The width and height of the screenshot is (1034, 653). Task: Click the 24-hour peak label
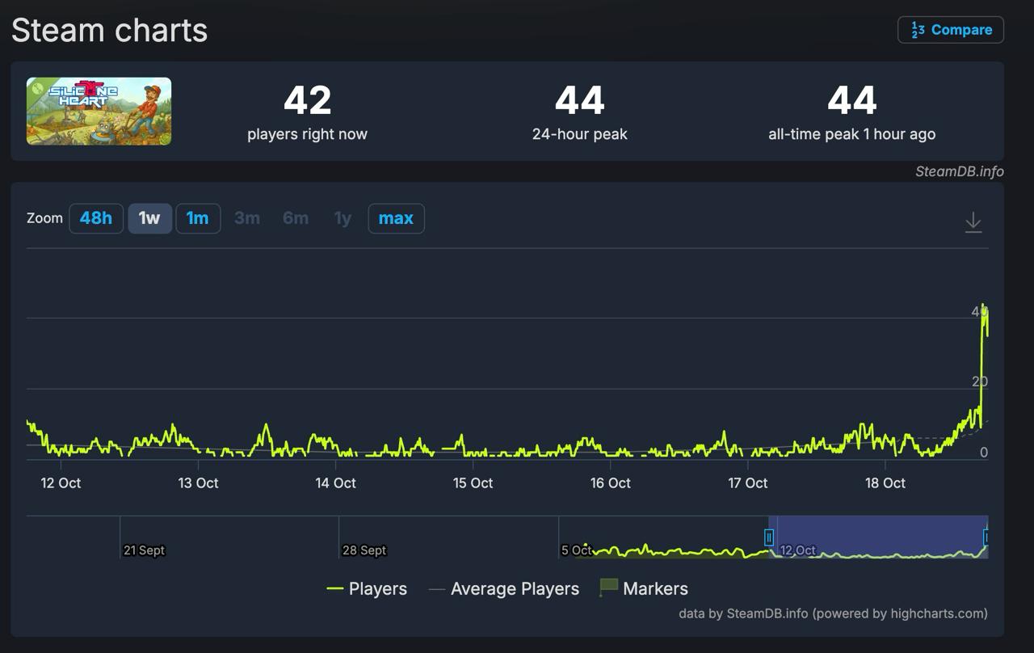coord(580,134)
